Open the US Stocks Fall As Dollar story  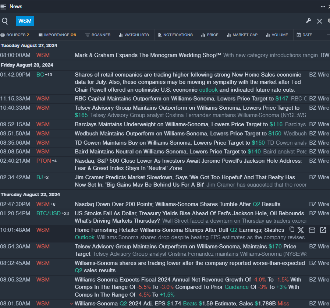click(190, 217)
